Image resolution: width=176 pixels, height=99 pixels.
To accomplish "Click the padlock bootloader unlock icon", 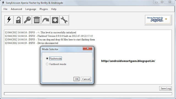I will (x=18, y=20).
